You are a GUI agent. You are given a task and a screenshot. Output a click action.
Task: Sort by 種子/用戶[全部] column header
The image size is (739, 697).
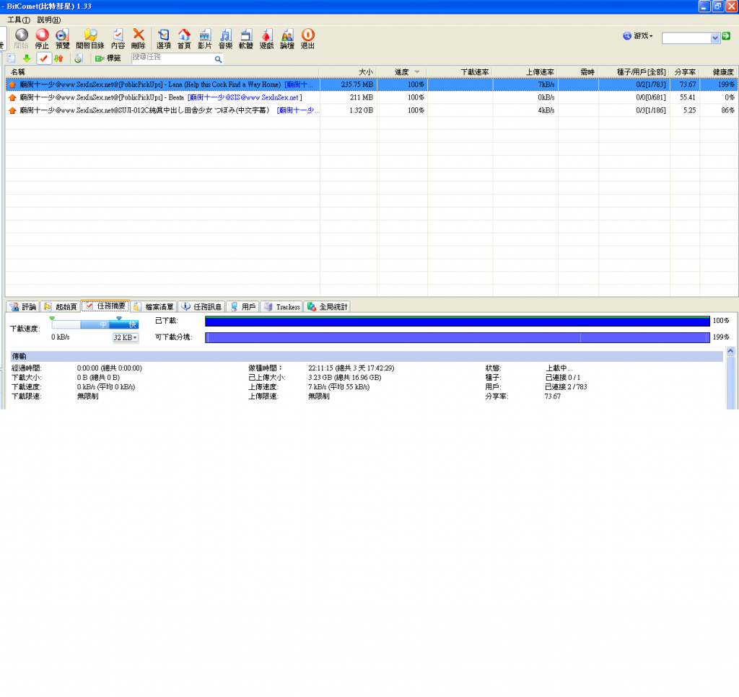[634, 72]
